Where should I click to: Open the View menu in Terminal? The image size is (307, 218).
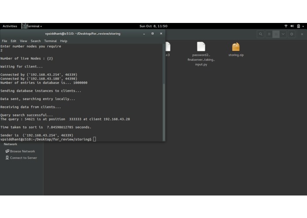coord(23,41)
